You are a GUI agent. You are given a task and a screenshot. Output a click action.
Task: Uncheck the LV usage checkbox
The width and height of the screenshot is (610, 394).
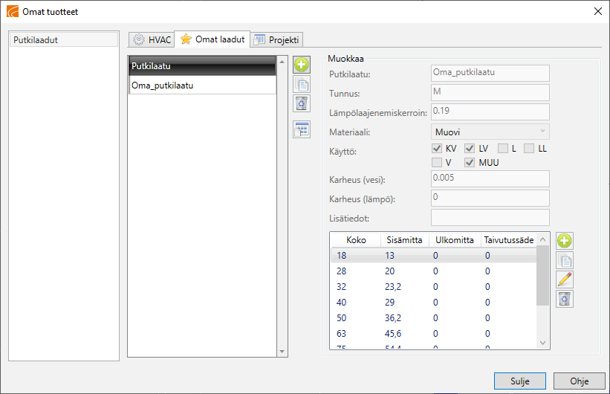coord(470,149)
